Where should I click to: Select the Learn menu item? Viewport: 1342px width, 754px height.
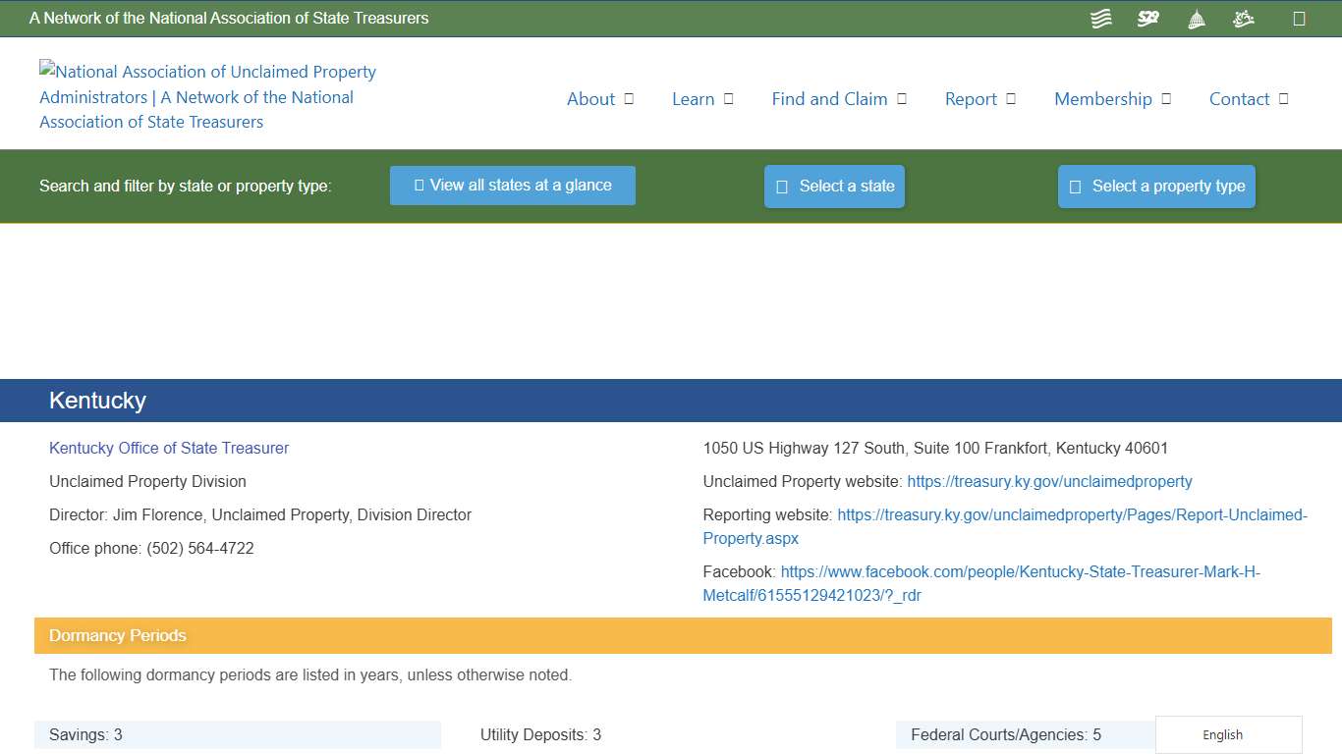(694, 99)
